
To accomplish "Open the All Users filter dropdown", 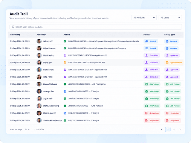I will click(170, 18).
